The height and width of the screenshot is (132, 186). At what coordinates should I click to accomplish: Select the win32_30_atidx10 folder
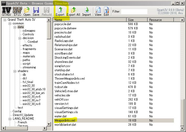(34, 89)
